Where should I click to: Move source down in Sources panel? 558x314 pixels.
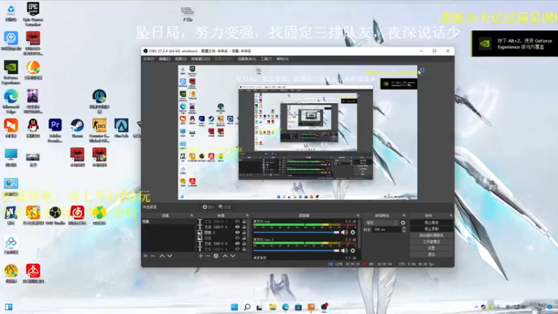coord(233,256)
